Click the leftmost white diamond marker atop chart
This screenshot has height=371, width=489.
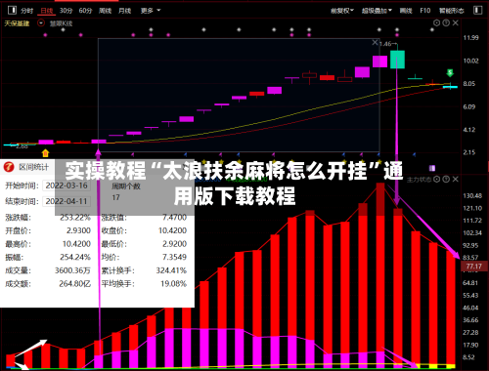click(x=63, y=29)
